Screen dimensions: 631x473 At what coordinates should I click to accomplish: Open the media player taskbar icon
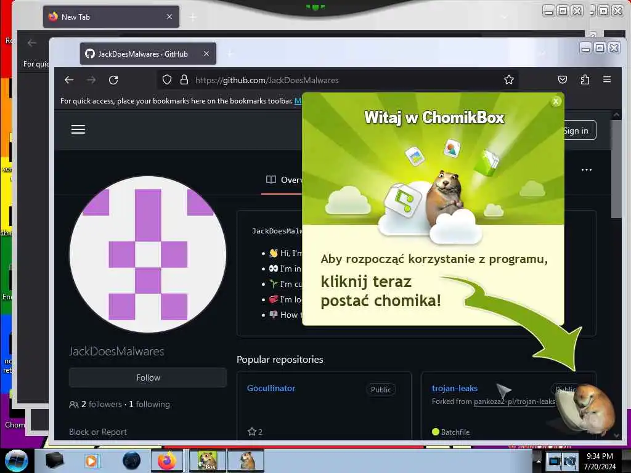[92, 461]
